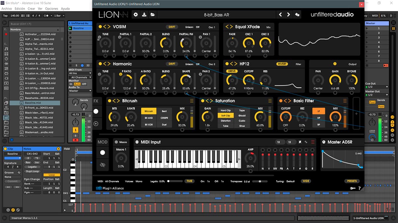Click the PRESETS button
The image size is (398, 223).
(352, 181)
